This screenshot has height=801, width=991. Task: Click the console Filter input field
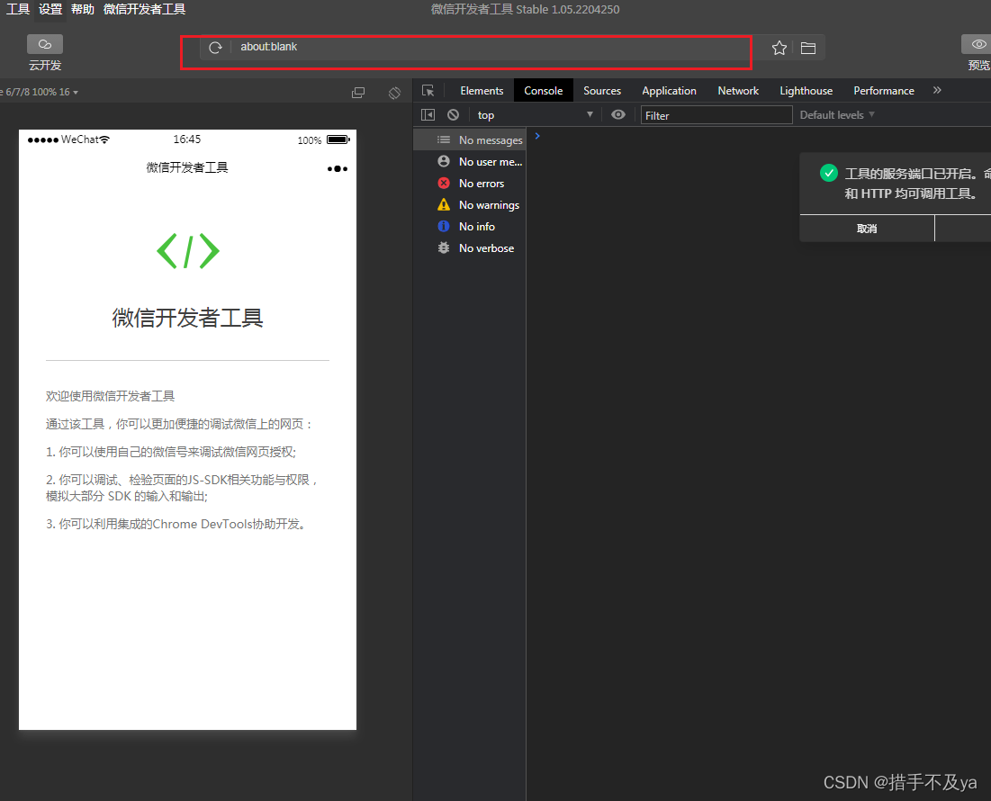716,115
